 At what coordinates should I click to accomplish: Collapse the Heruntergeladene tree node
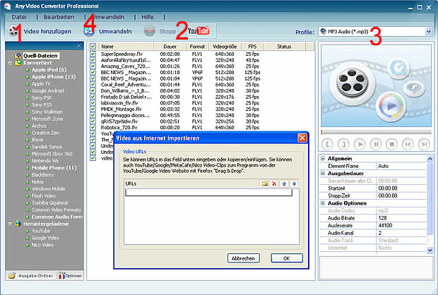click(10, 224)
